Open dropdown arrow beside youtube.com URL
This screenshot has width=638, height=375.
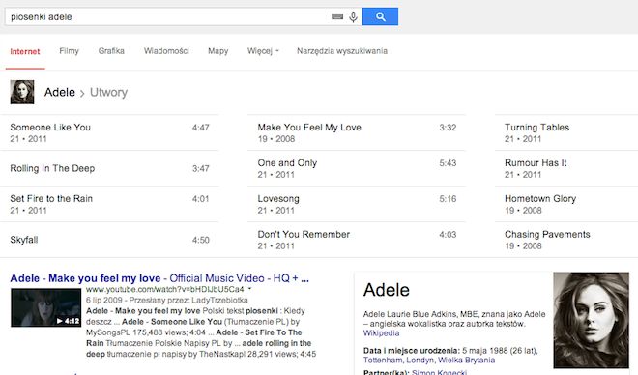click(249, 289)
